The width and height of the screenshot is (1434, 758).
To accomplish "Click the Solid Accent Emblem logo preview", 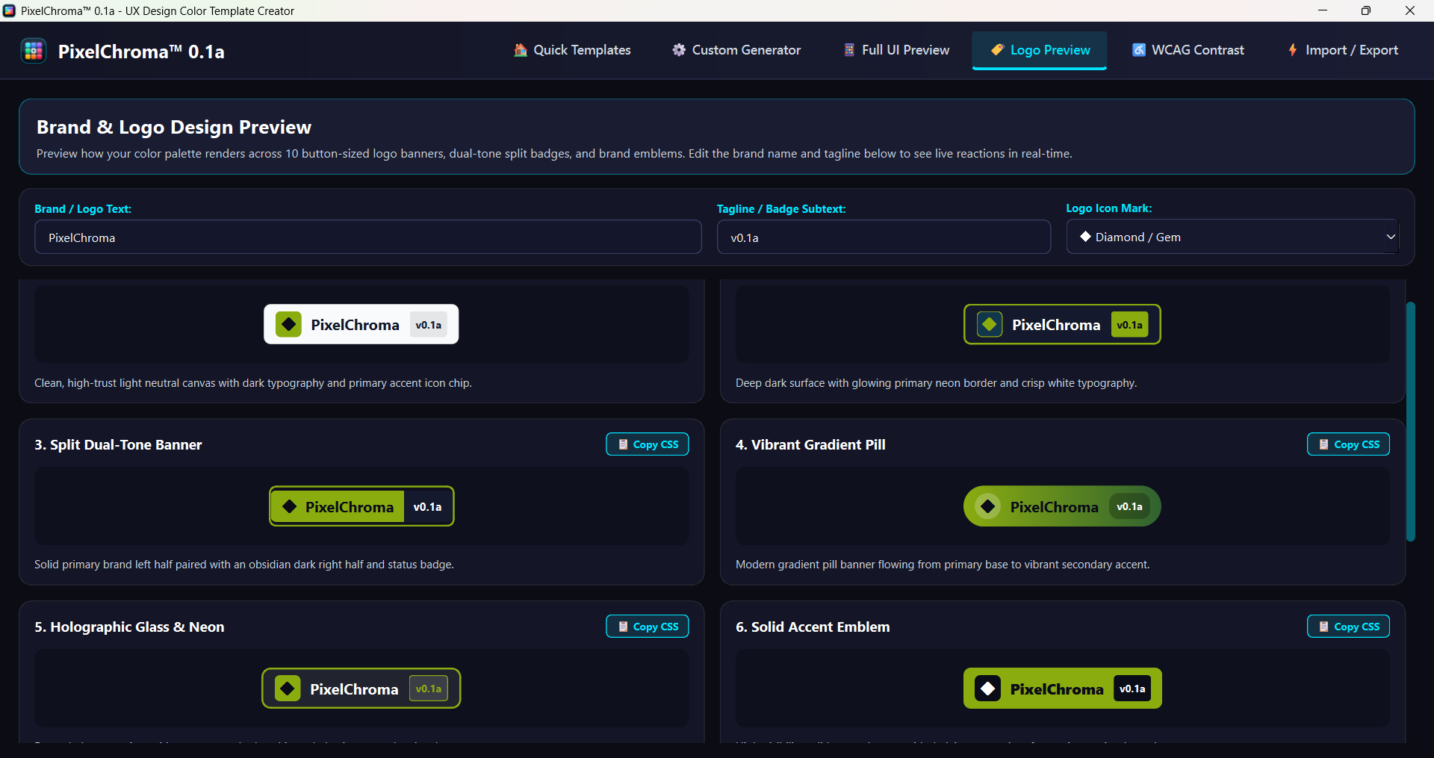I will [x=1063, y=689].
